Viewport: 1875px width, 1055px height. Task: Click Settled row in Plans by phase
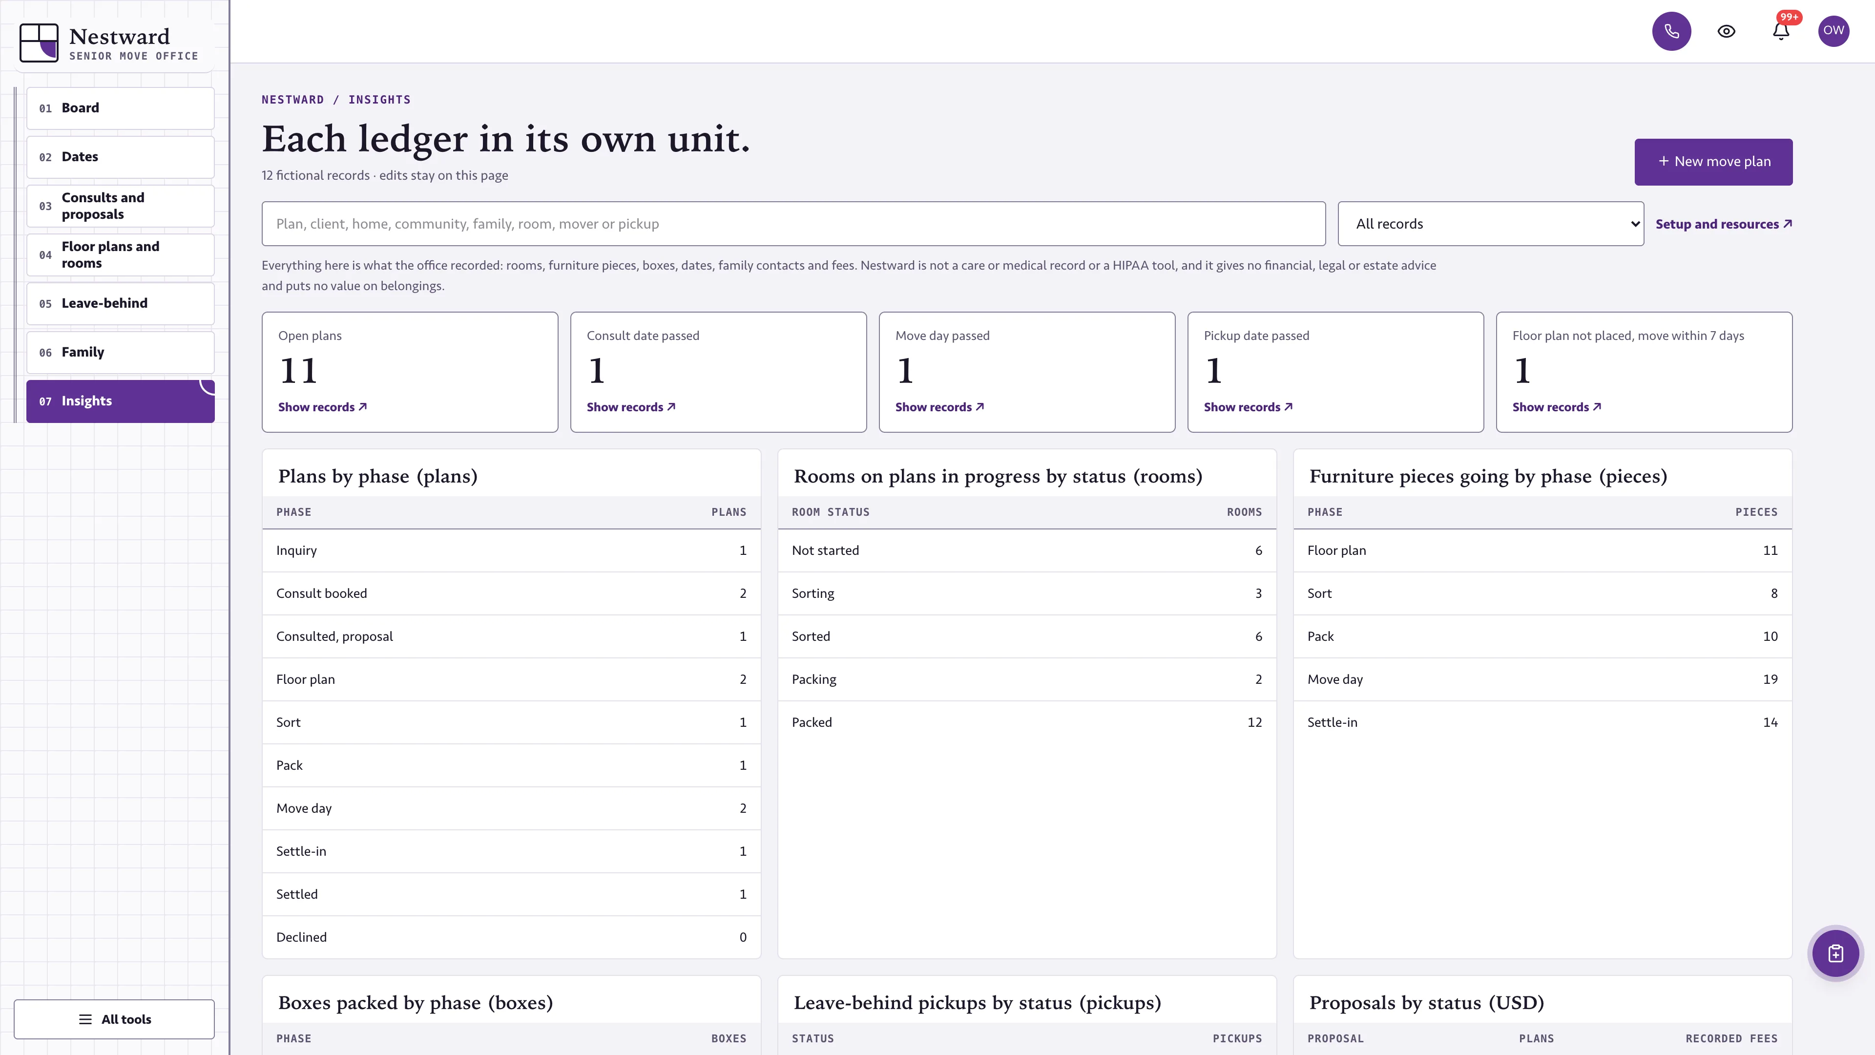click(512, 894)
